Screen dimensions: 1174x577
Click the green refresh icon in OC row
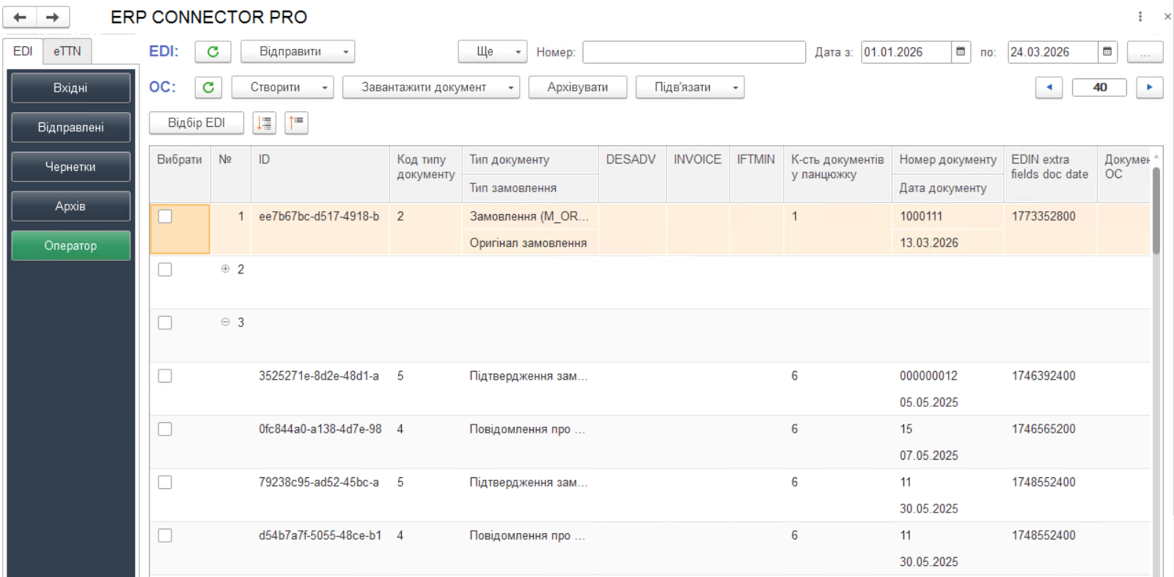[208, 87]
